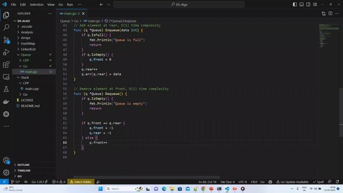This screenshot has height=193, width=343.
Task: Open Explorer Views and More Actions ellipsis
Action: coord(50,13)
